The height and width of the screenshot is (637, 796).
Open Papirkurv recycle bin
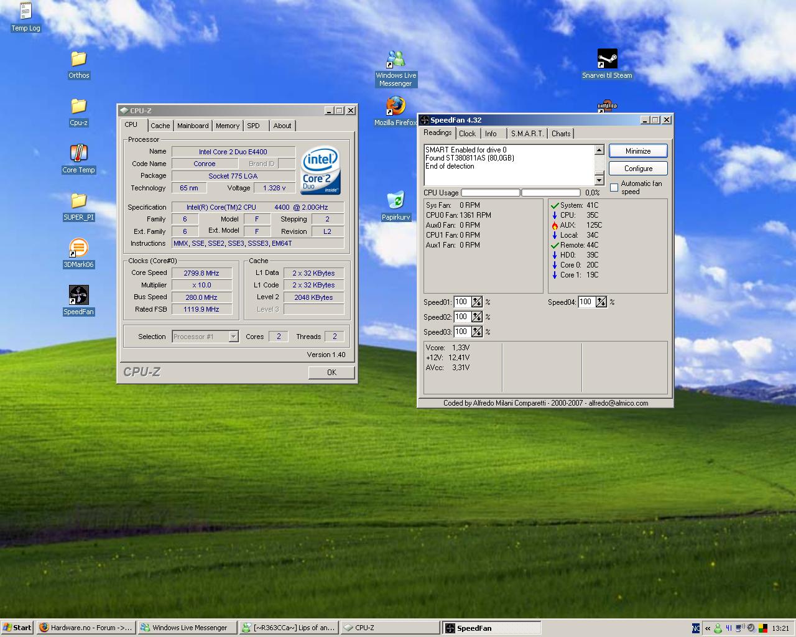(396, 207)
